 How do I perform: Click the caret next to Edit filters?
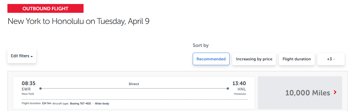click(x=32, y=57)
